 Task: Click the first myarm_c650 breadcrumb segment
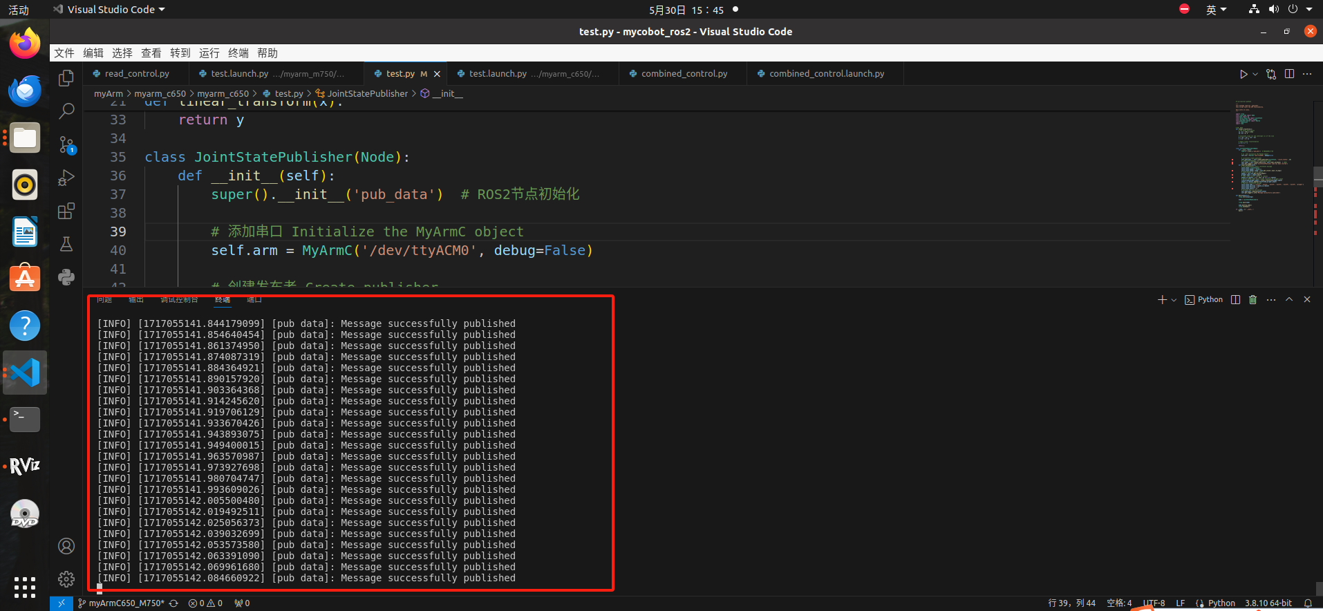click(160, 93)
